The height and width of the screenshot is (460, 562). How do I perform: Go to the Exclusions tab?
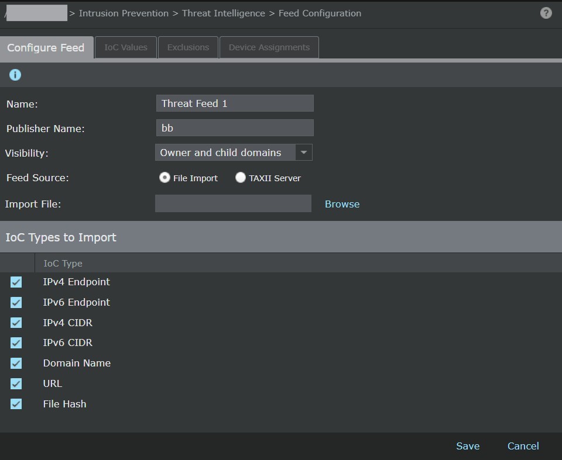click(188, 47)
